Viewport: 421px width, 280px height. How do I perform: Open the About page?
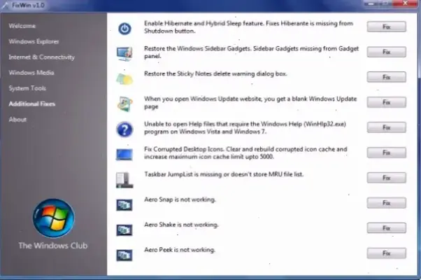(17, 119)
